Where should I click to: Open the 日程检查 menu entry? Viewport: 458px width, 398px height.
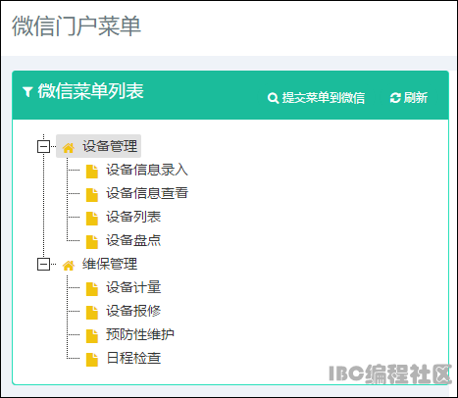point(133,358)
